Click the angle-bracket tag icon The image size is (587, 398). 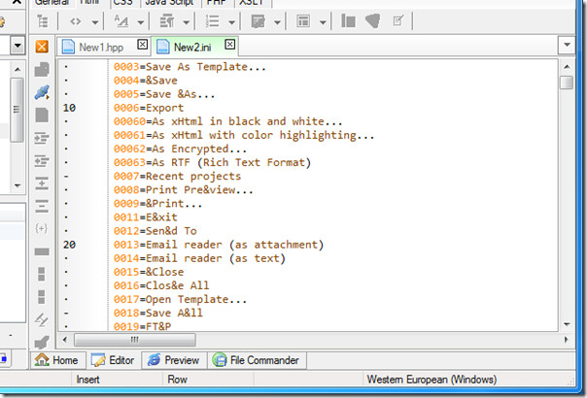tap(76, 21)
